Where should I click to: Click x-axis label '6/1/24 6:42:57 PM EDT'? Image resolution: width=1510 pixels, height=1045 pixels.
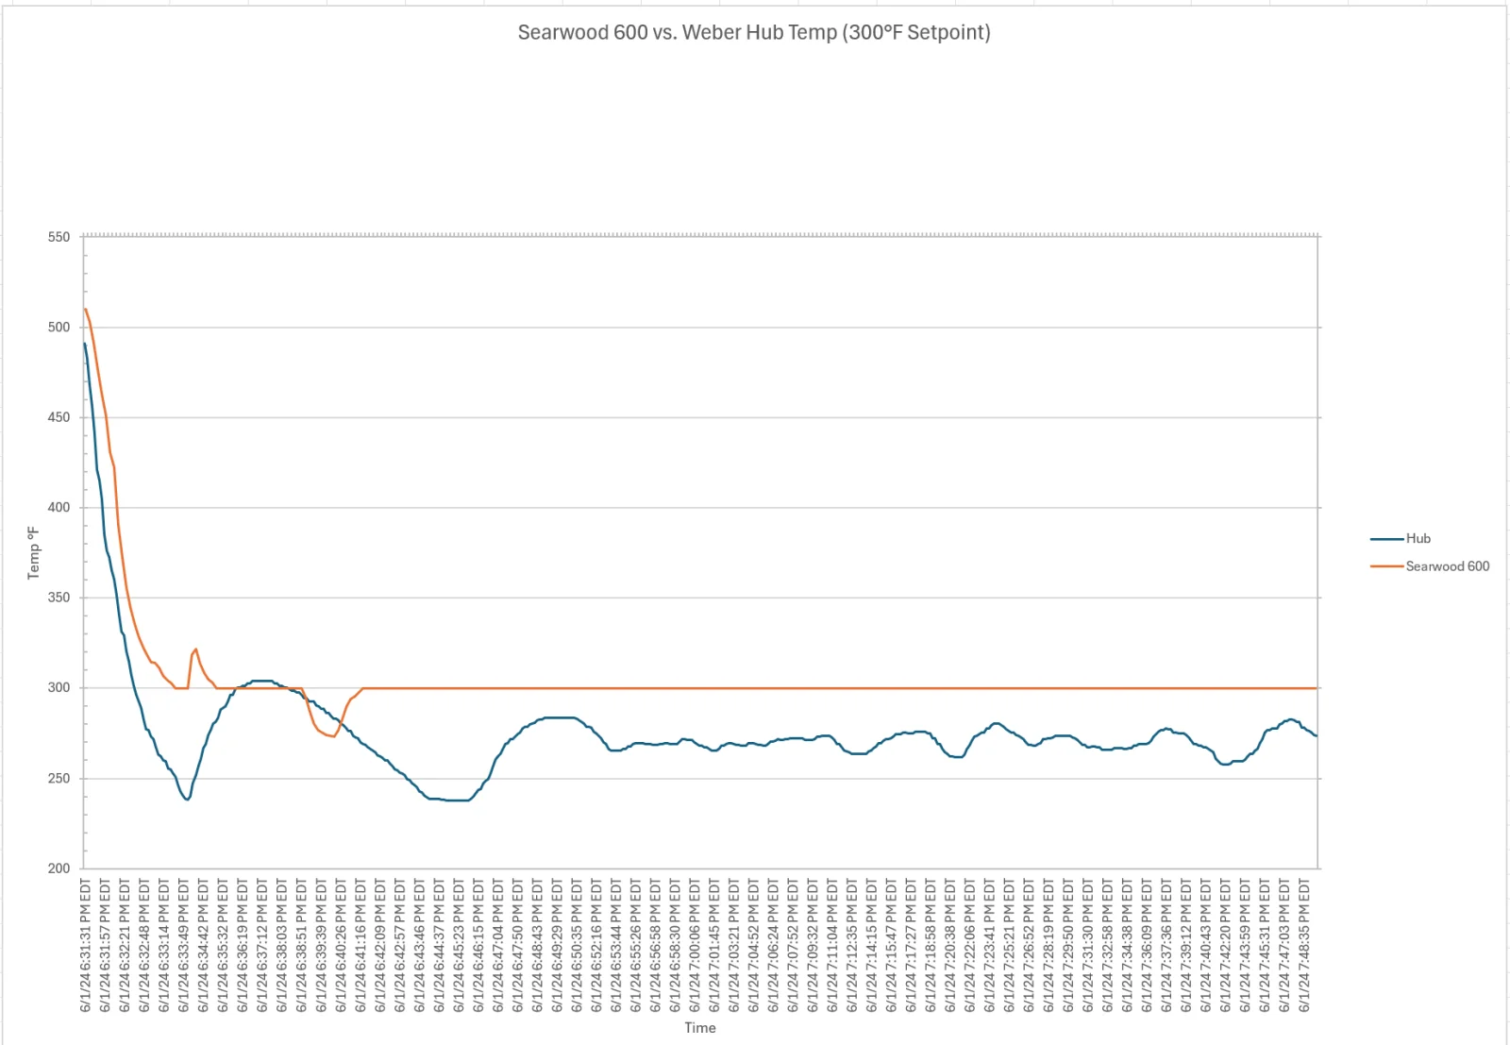pyautogui.click(x=400, y=946)
